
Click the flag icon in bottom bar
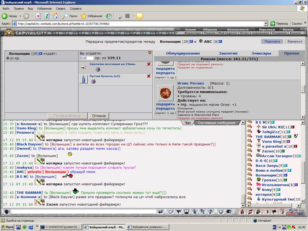(274, 212)
